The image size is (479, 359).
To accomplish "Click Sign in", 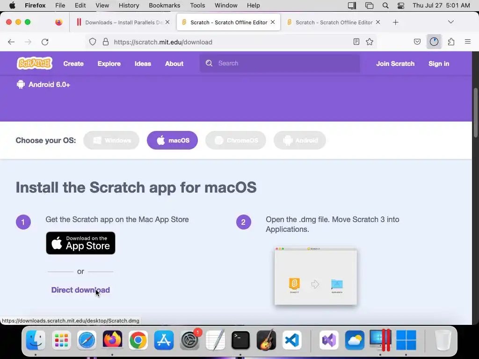I will tap(439, 64).
